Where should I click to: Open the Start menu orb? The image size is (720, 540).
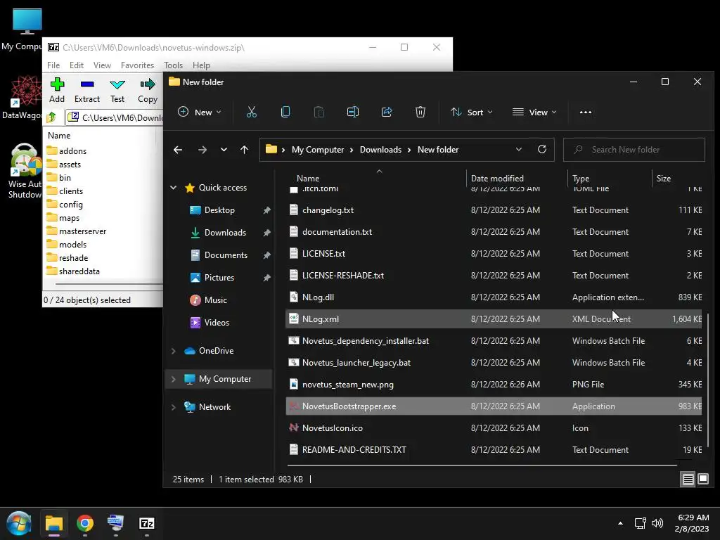19,523
